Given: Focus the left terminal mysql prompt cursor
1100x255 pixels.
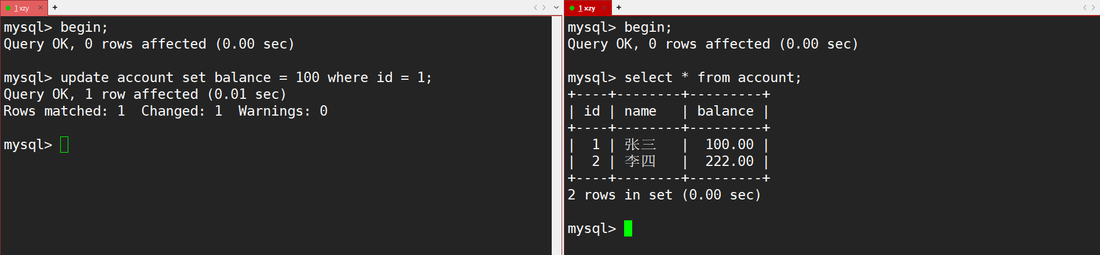Looking at the screenshot, I should click(64, 145).
